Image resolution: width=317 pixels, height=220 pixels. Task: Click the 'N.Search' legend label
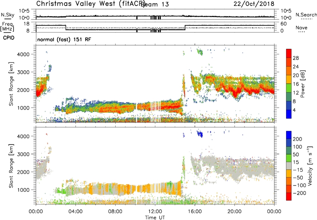click(x=306, y=15)
